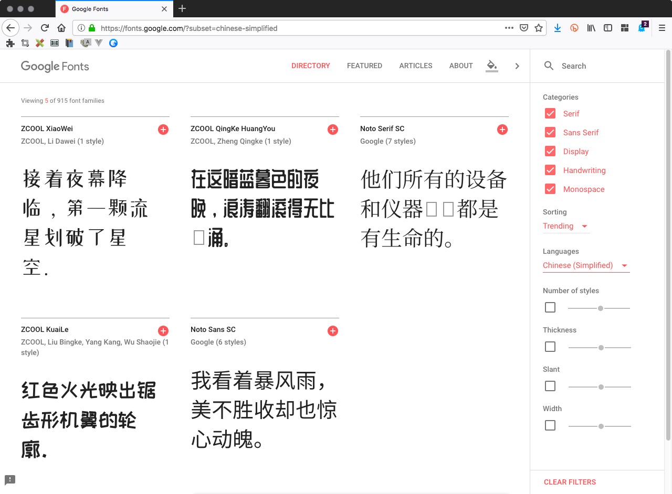
Task: Uncheck the Handwriting category
Action: (550, 170)
